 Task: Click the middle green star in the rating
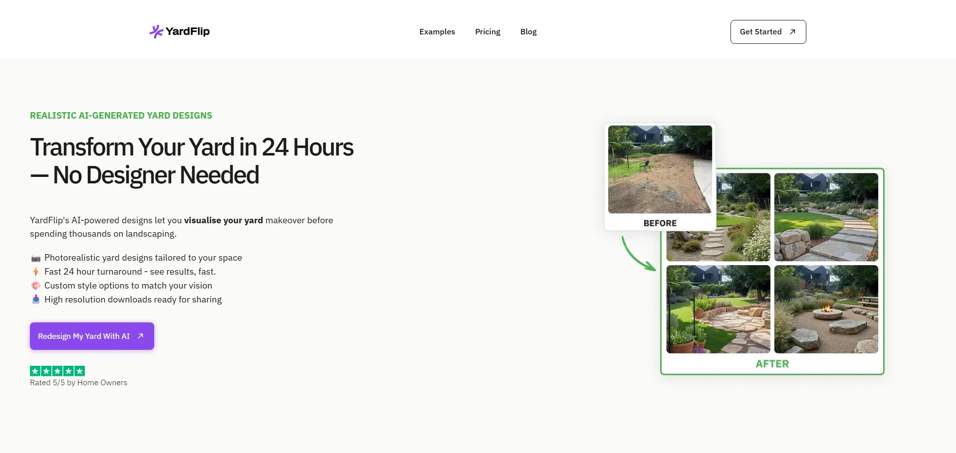57,371
